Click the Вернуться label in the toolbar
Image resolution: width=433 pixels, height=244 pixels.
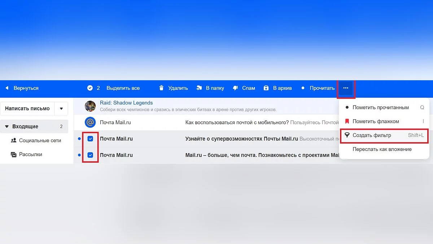[26, 88]
